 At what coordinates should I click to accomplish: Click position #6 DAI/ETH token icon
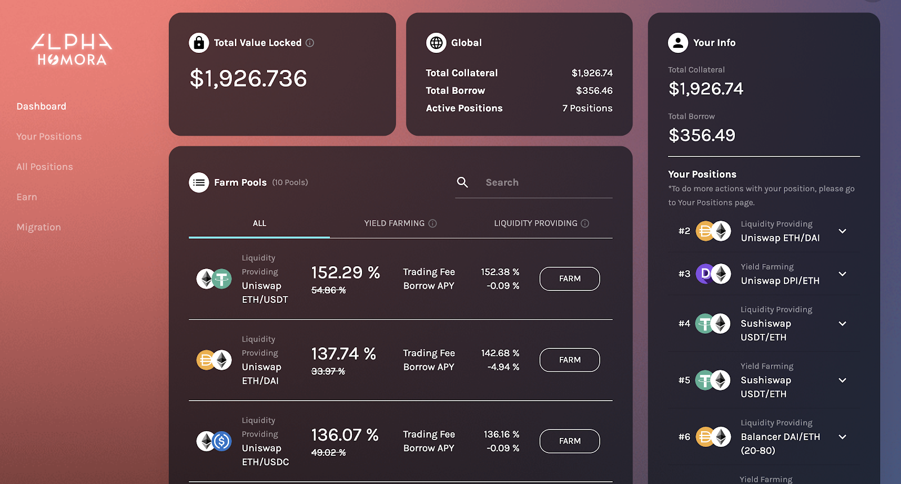713,437
